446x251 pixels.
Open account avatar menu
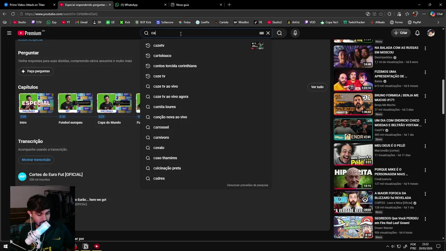tap(431, 33)
